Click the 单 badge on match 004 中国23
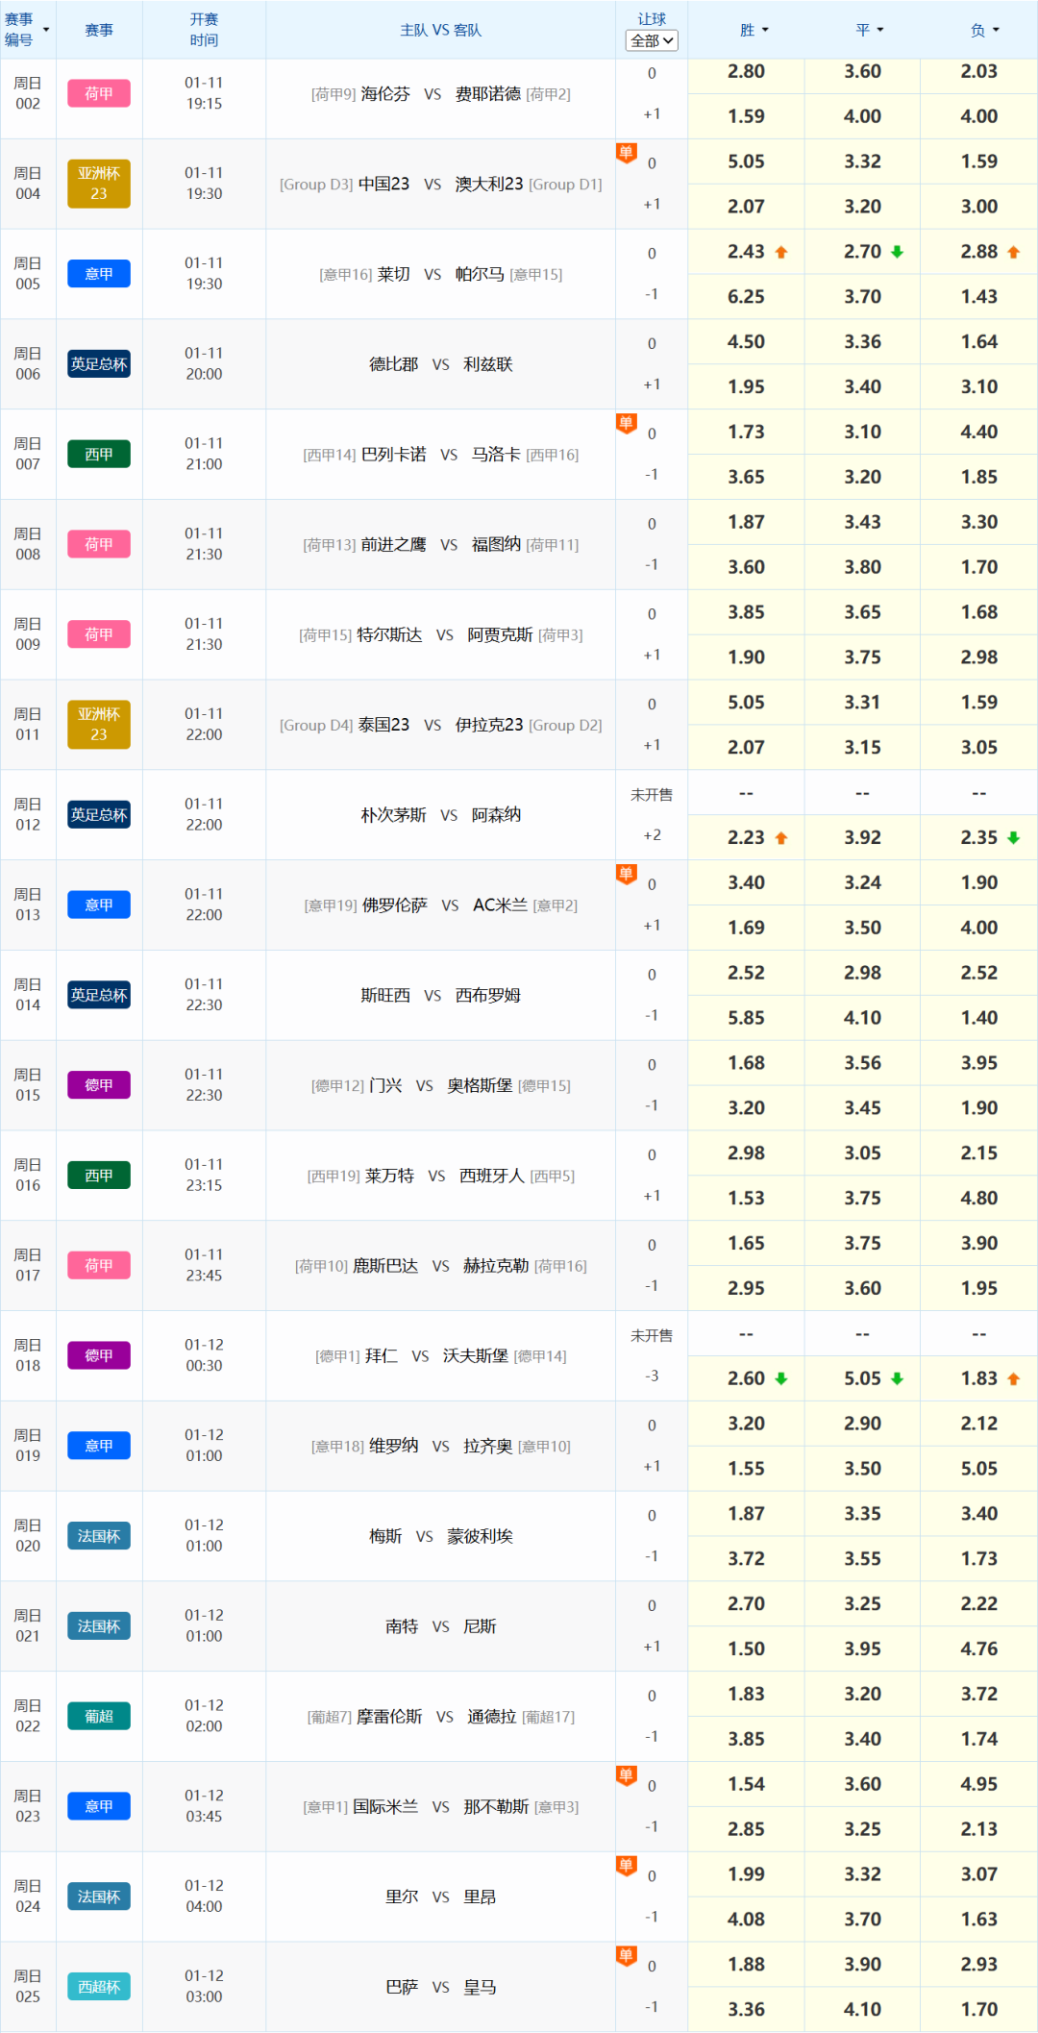 click(626, 153)
